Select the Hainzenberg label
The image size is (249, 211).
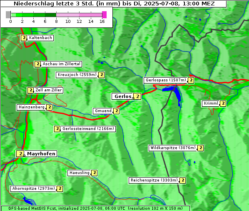tap(32, 108)
